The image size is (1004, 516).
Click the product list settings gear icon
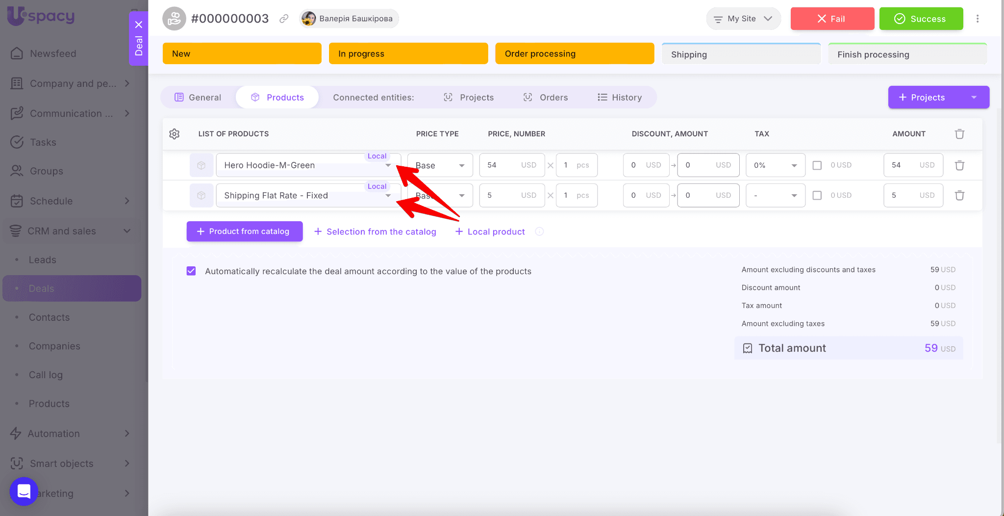174,134
